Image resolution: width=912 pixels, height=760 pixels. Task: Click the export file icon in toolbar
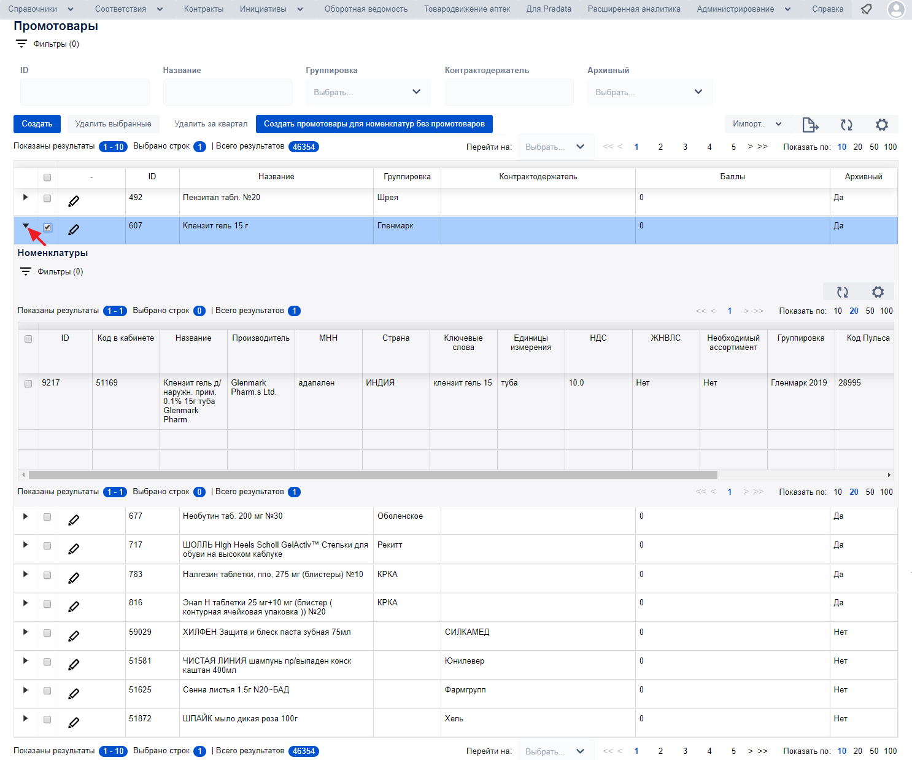tap(810, 125)
